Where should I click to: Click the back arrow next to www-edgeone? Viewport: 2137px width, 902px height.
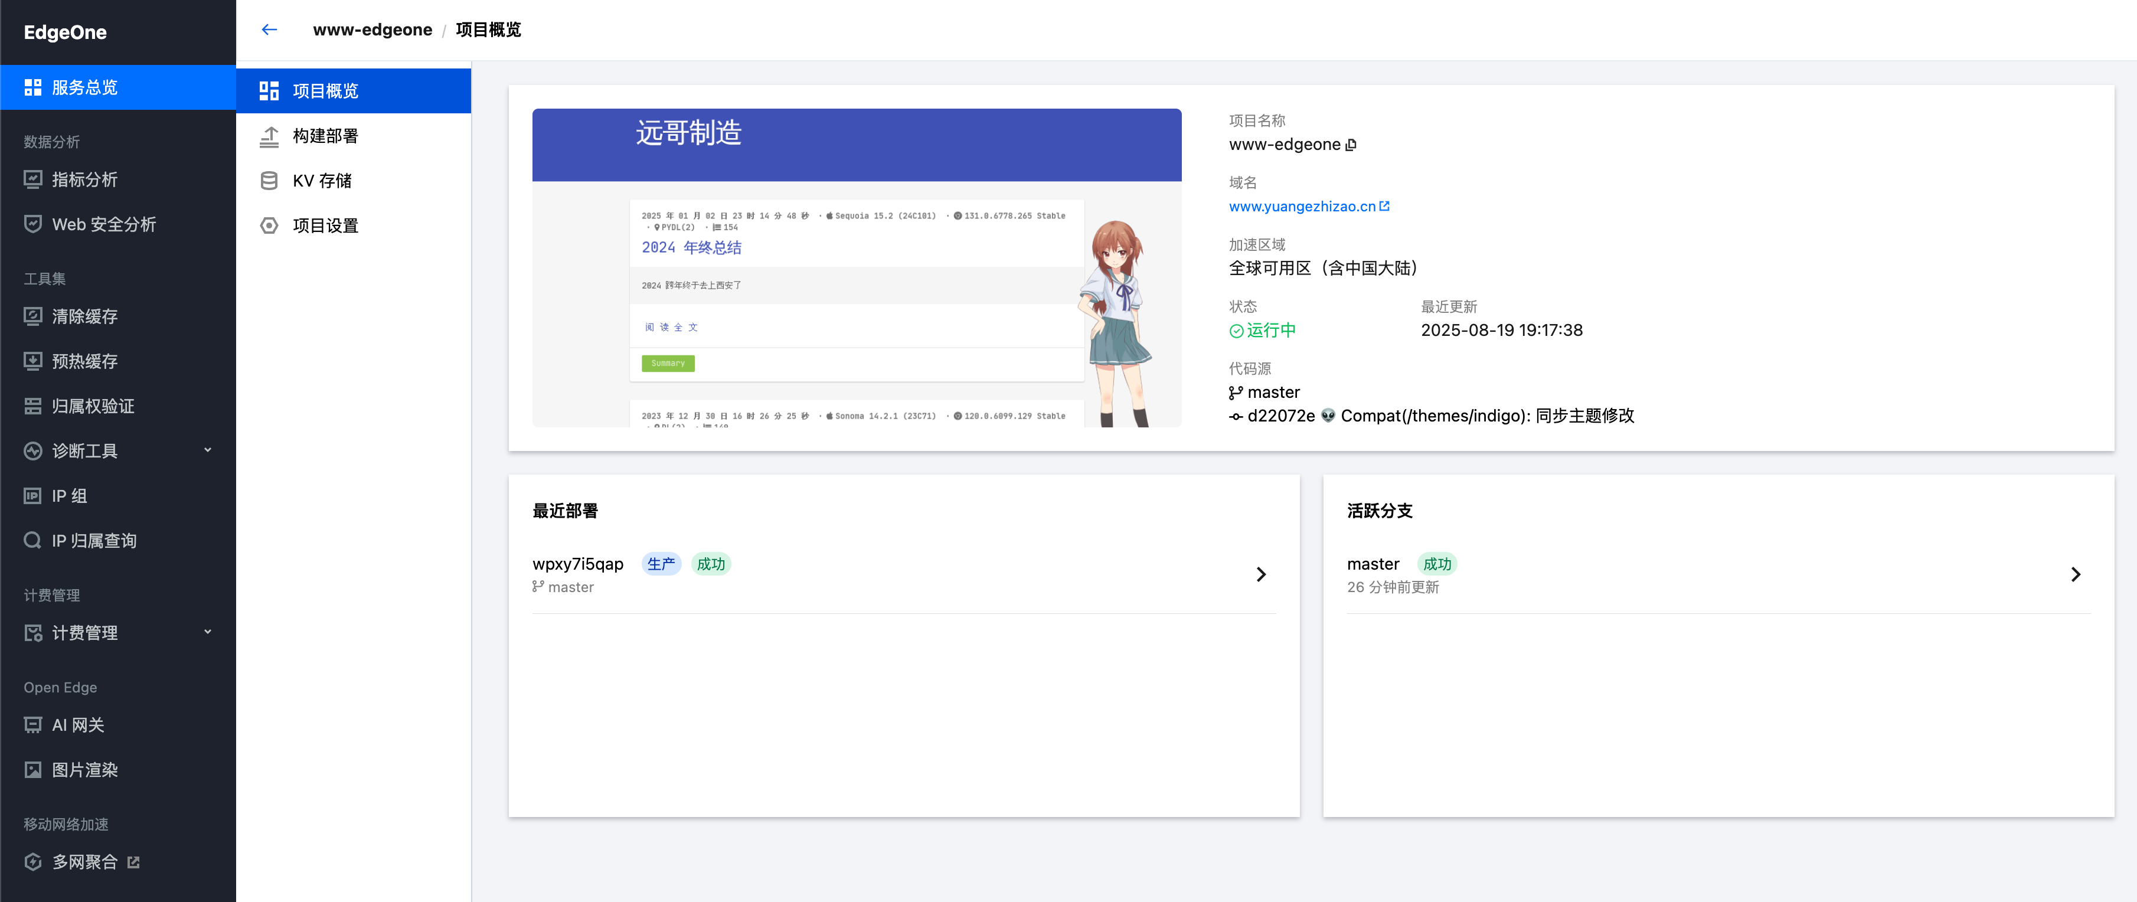(x=269, y=30)
